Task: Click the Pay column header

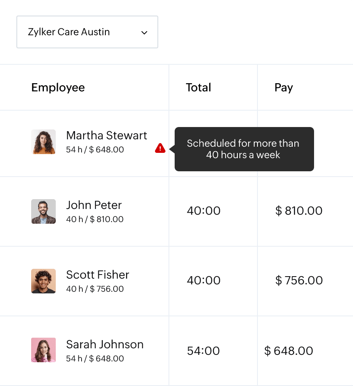Action: [283, 87]
